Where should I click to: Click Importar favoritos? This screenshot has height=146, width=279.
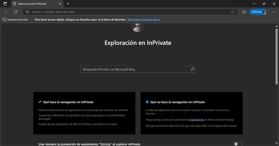16,20
